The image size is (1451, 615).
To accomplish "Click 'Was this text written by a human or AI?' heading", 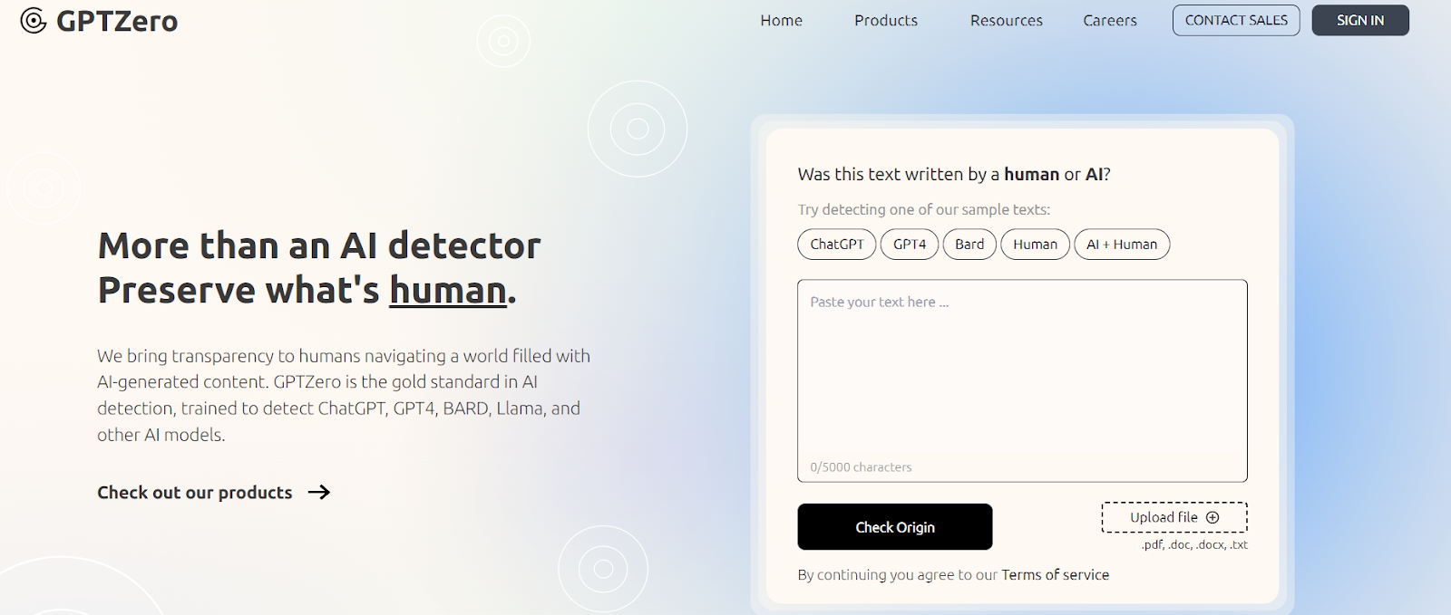I will pos(954,174).
